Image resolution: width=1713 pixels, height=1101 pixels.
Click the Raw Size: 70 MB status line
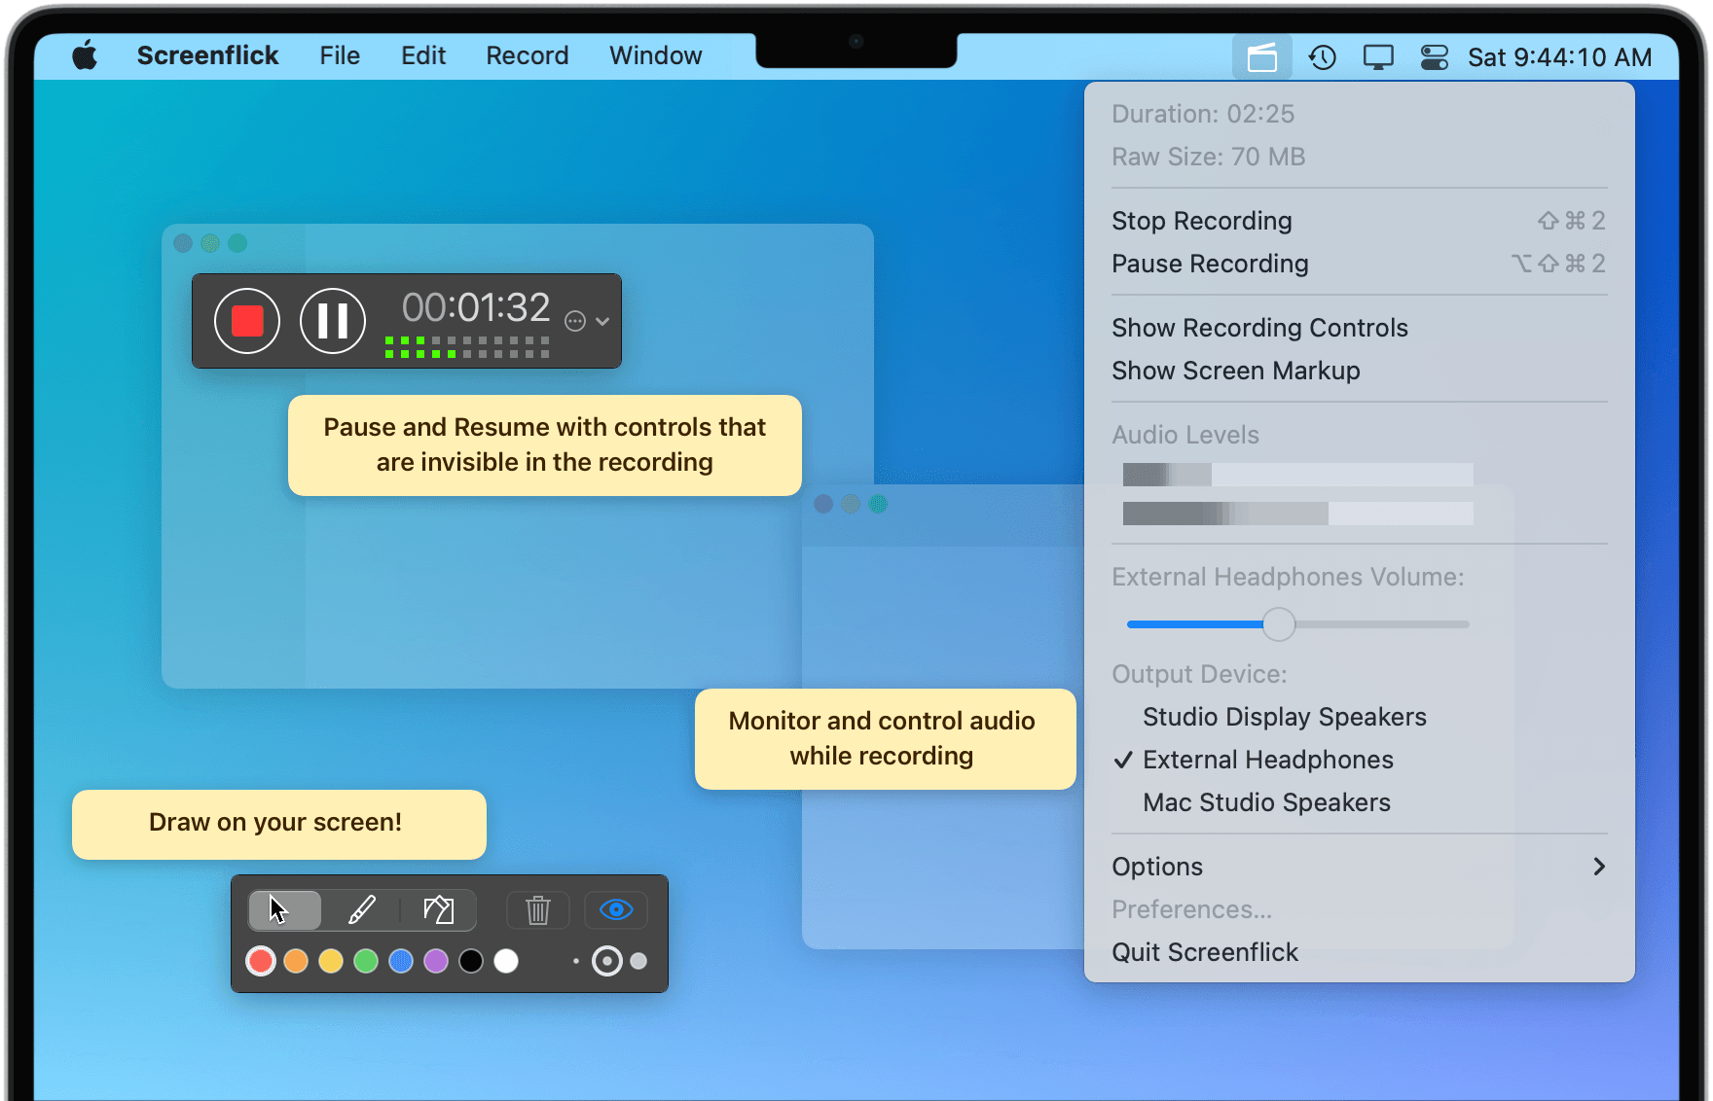click(x=1208, y=157)
